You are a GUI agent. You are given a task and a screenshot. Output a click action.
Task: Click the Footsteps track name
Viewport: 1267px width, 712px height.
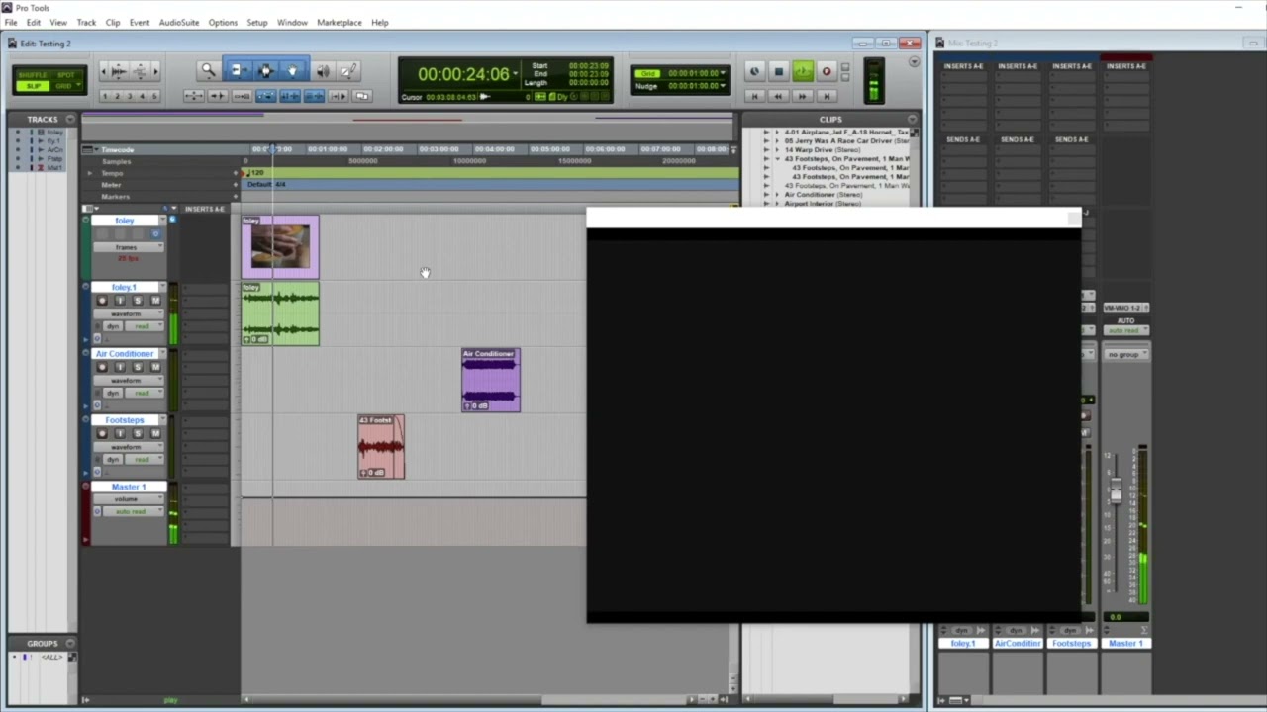click(125, 420)
